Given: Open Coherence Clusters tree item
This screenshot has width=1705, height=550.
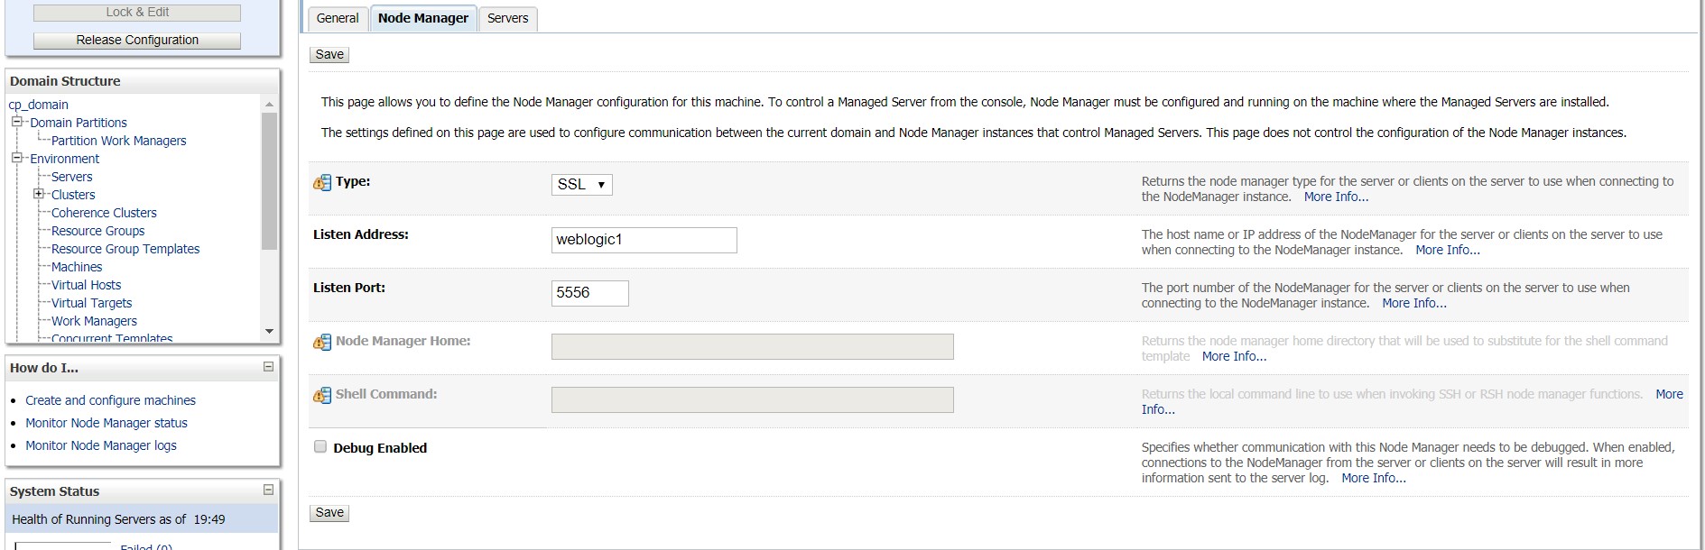Looking at the screenshot, I should pyautogui.click(x=104, y=213).
